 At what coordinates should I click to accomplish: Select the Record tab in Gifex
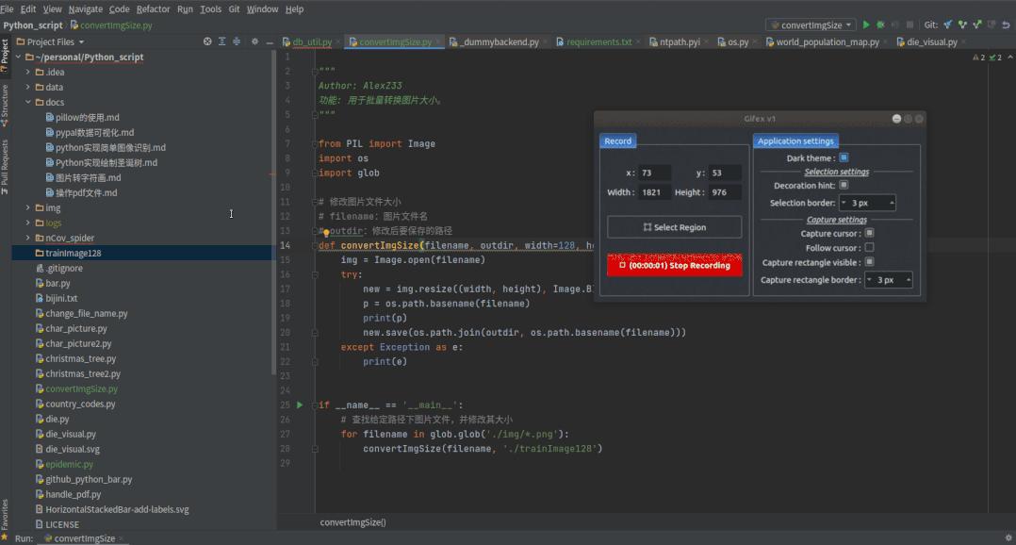click(x=617, y=140)
